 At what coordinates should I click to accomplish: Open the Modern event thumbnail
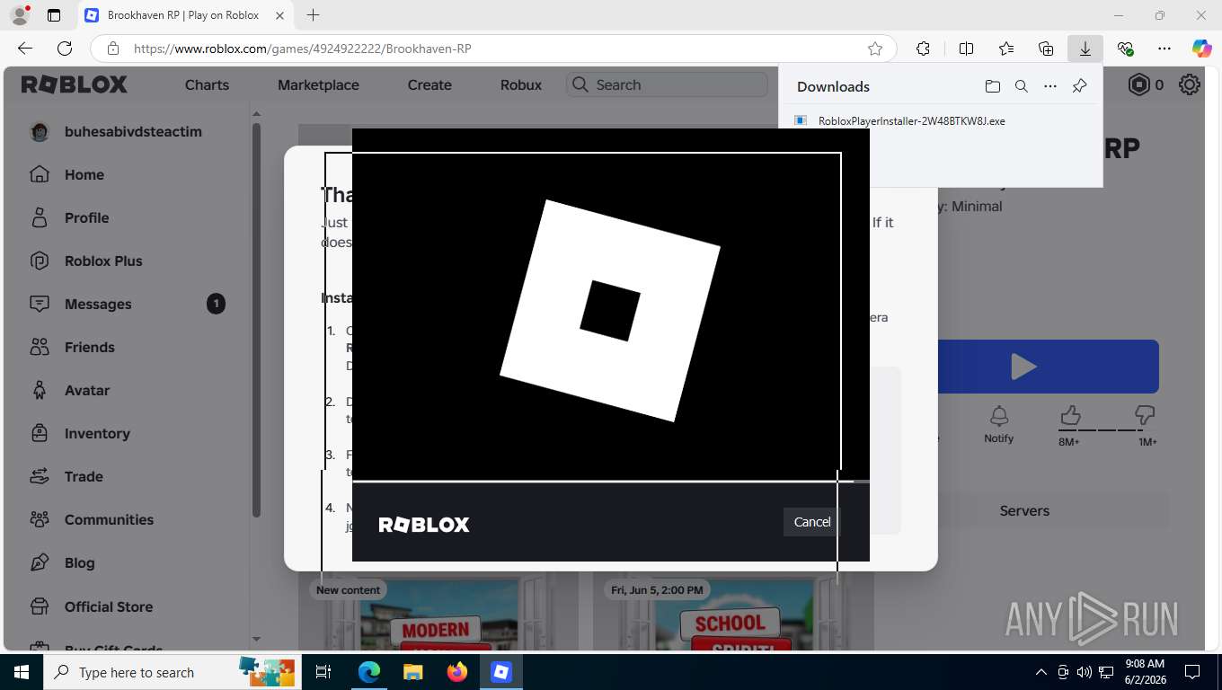coord(440,613)
